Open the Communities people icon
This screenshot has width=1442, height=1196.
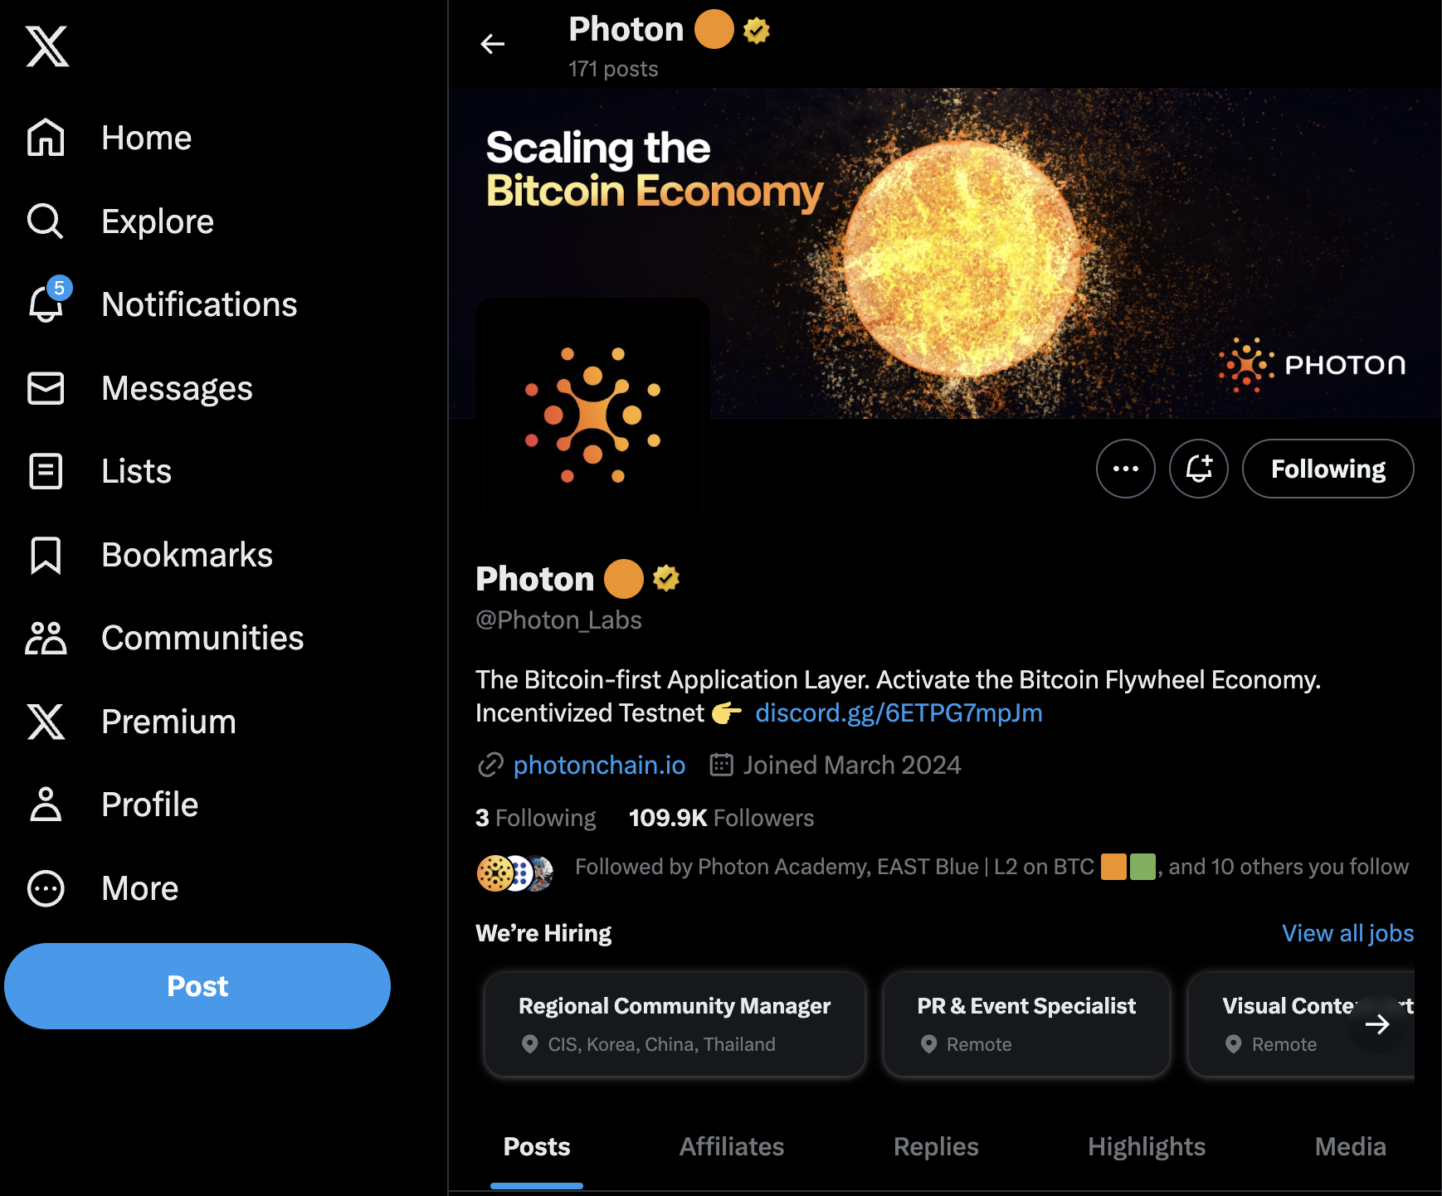pos(46,638)
